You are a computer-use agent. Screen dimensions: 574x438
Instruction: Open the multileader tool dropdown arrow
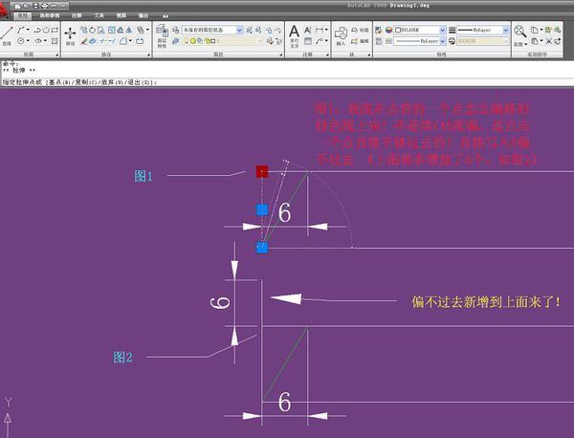click(326, 41)
